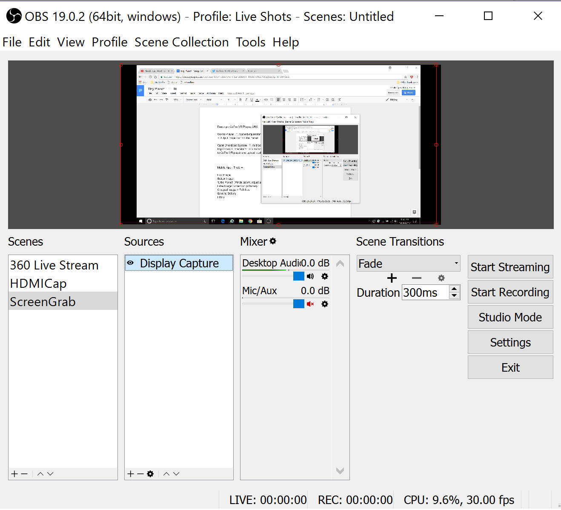Open the Mixer settings gear icon
This screenshot has width=561, height=510.
pyautogui.click(x=273, y=241)
